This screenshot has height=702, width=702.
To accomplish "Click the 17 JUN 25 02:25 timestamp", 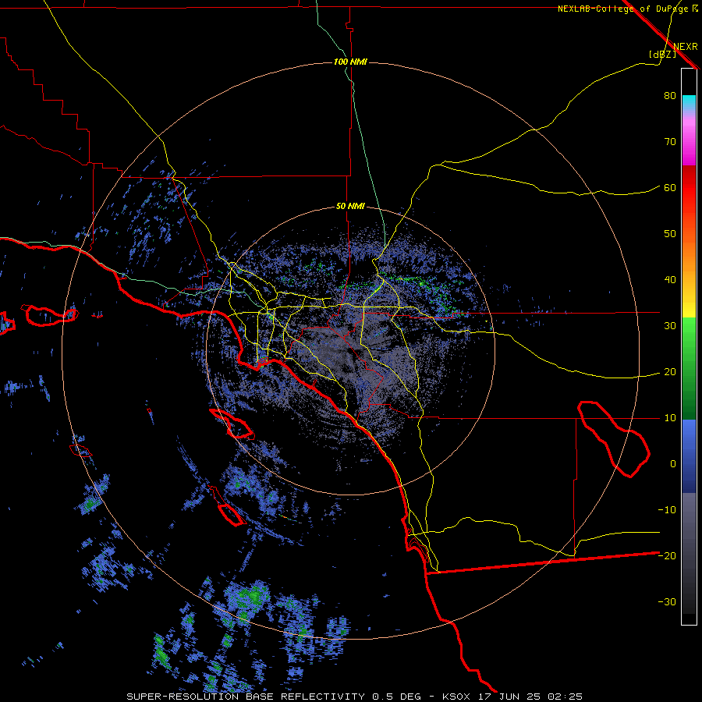I will (530, 697).
